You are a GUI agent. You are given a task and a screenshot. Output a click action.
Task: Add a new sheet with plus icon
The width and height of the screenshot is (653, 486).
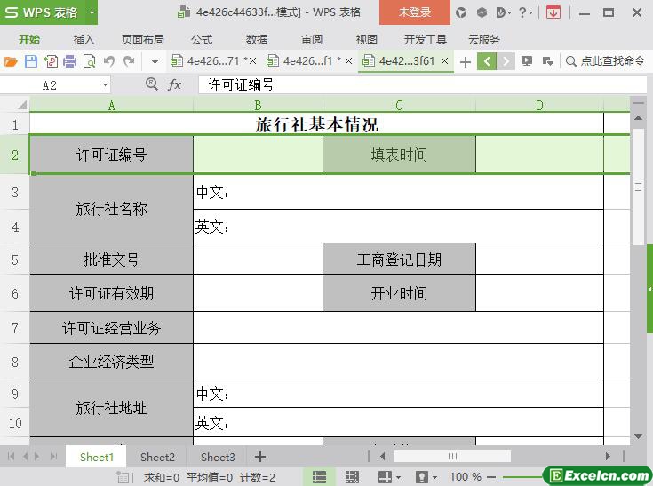tap(260, 457)
